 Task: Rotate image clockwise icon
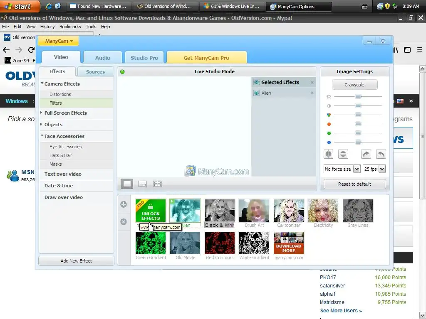tap(366, 154)
